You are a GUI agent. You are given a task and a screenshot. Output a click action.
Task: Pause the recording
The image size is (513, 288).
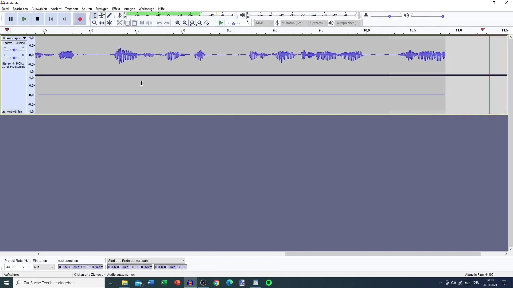[x=11, y=19]
